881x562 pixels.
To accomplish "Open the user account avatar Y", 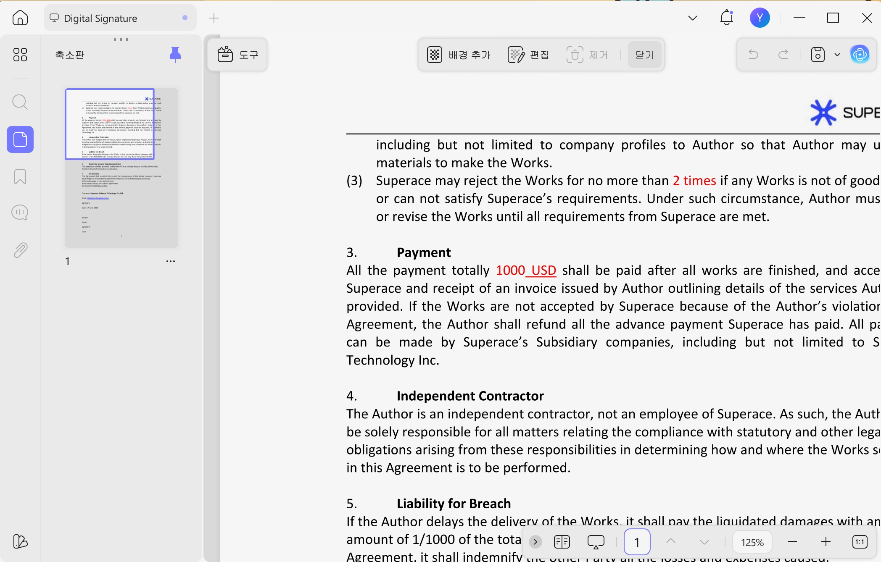I will pyautogui.click(x=760, y=18).
